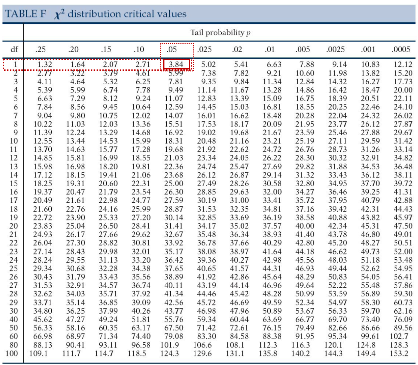Select the 'Tail probability p' heading
The image size is (418, 365).
220,33
